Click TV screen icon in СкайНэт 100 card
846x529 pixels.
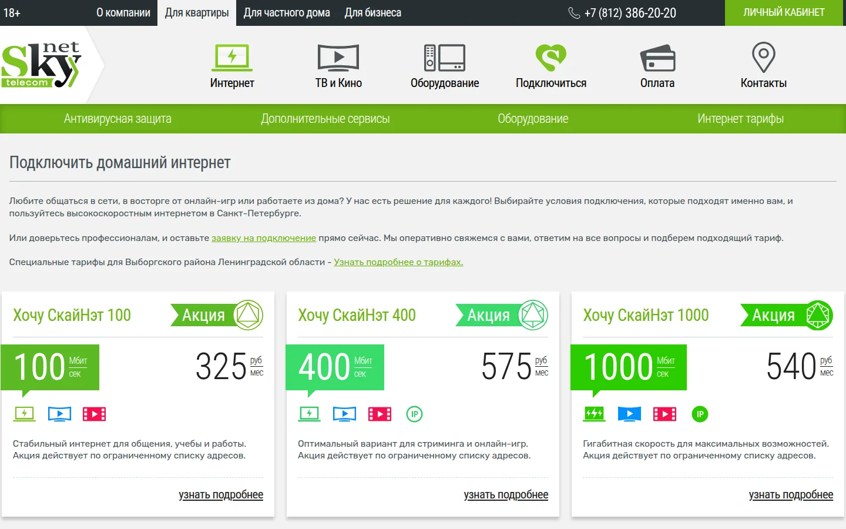tap(59, 414)
